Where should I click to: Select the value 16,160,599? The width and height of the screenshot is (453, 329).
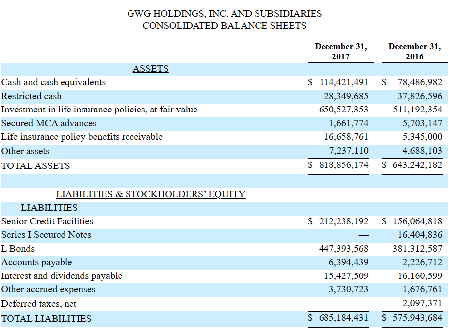coord(420,276)
